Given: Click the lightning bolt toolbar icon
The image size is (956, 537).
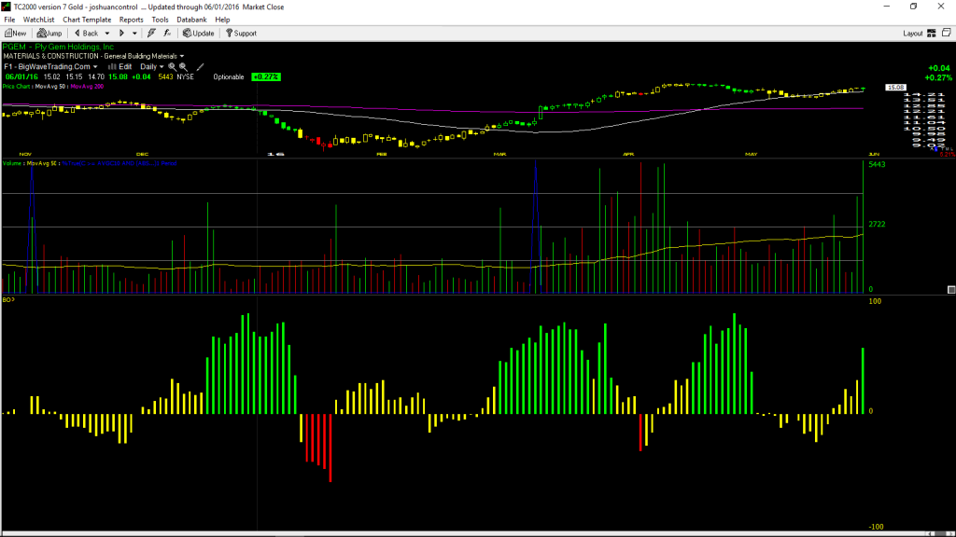Looking at the screenshot, I should 151,34.
